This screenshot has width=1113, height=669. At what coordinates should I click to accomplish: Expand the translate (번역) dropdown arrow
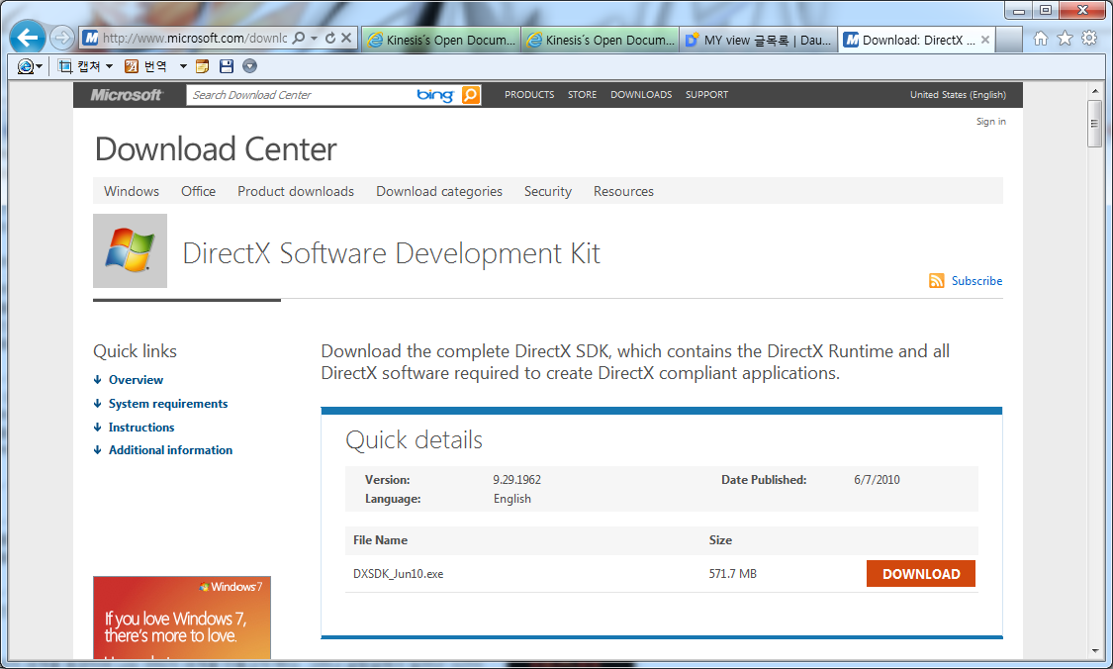click(182, 66)
